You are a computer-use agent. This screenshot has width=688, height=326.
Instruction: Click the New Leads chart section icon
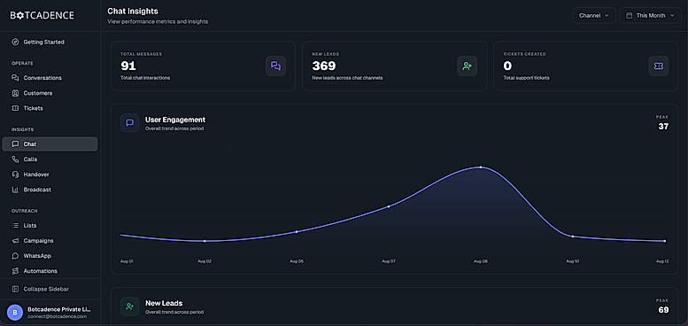point(129,307)
